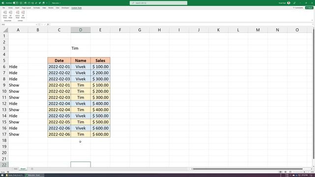Click cell D3 containing Tim

pos(81,48)
